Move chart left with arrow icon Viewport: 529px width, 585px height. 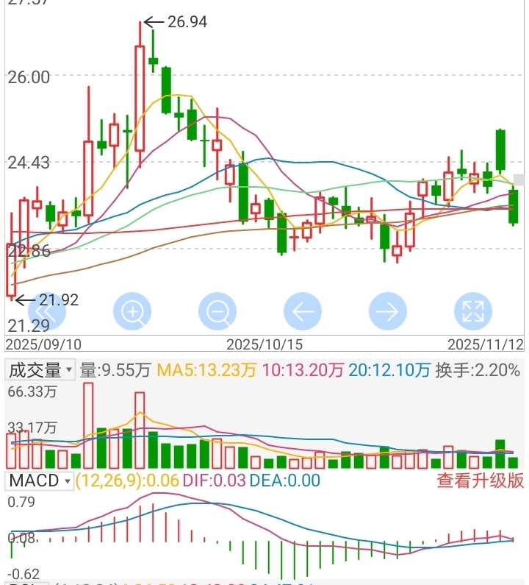[303, 311]
